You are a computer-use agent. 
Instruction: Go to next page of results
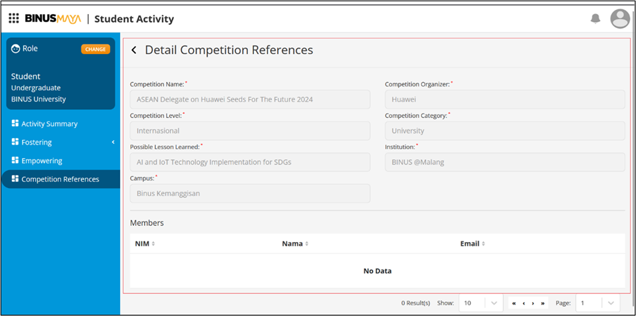533,303
